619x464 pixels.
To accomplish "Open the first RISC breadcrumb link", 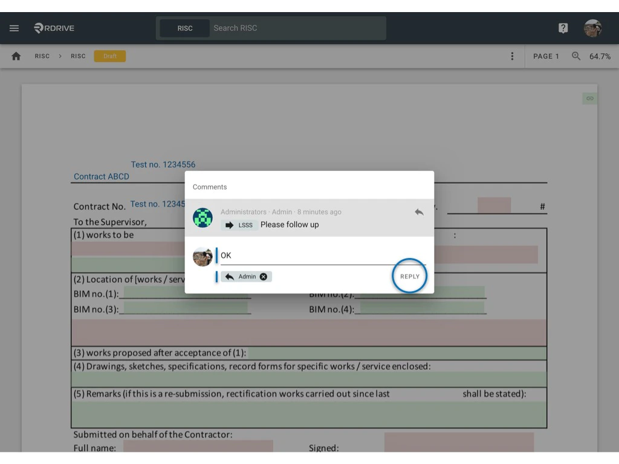I will pyautogui.click(x=42, y=56).
